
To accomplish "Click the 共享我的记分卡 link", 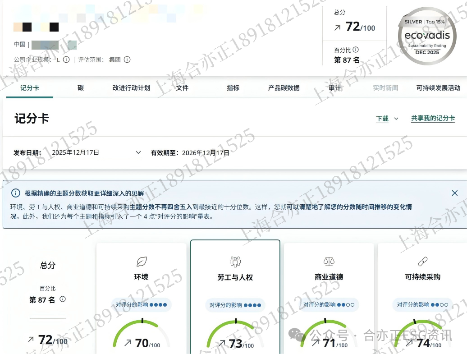I will click(433, 119).
